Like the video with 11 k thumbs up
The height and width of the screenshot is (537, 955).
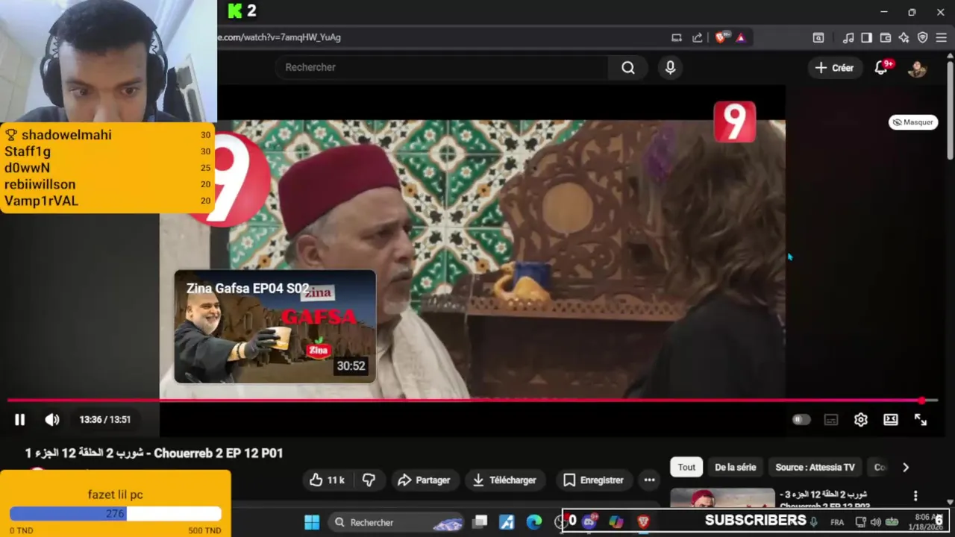[328, 480]
